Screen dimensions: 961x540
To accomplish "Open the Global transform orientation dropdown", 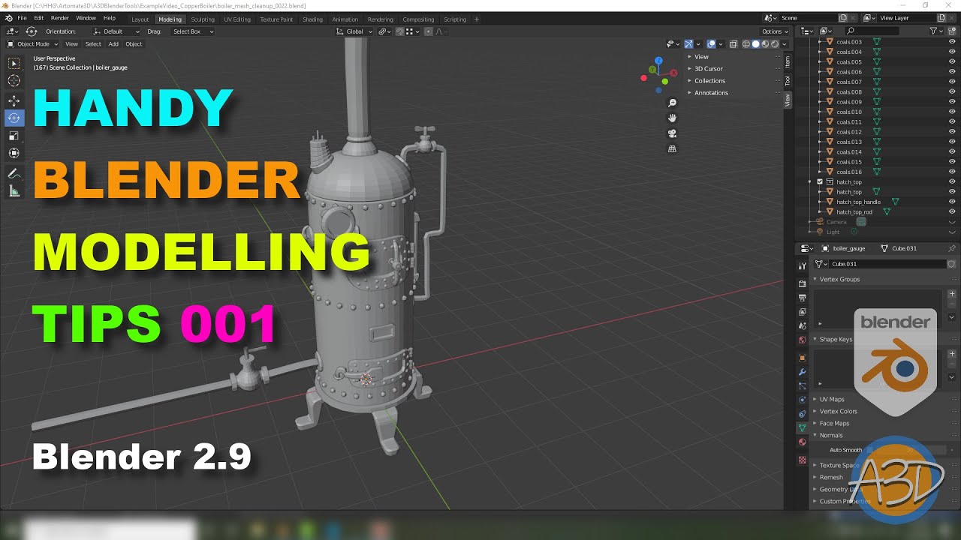I will pos(354,31).
